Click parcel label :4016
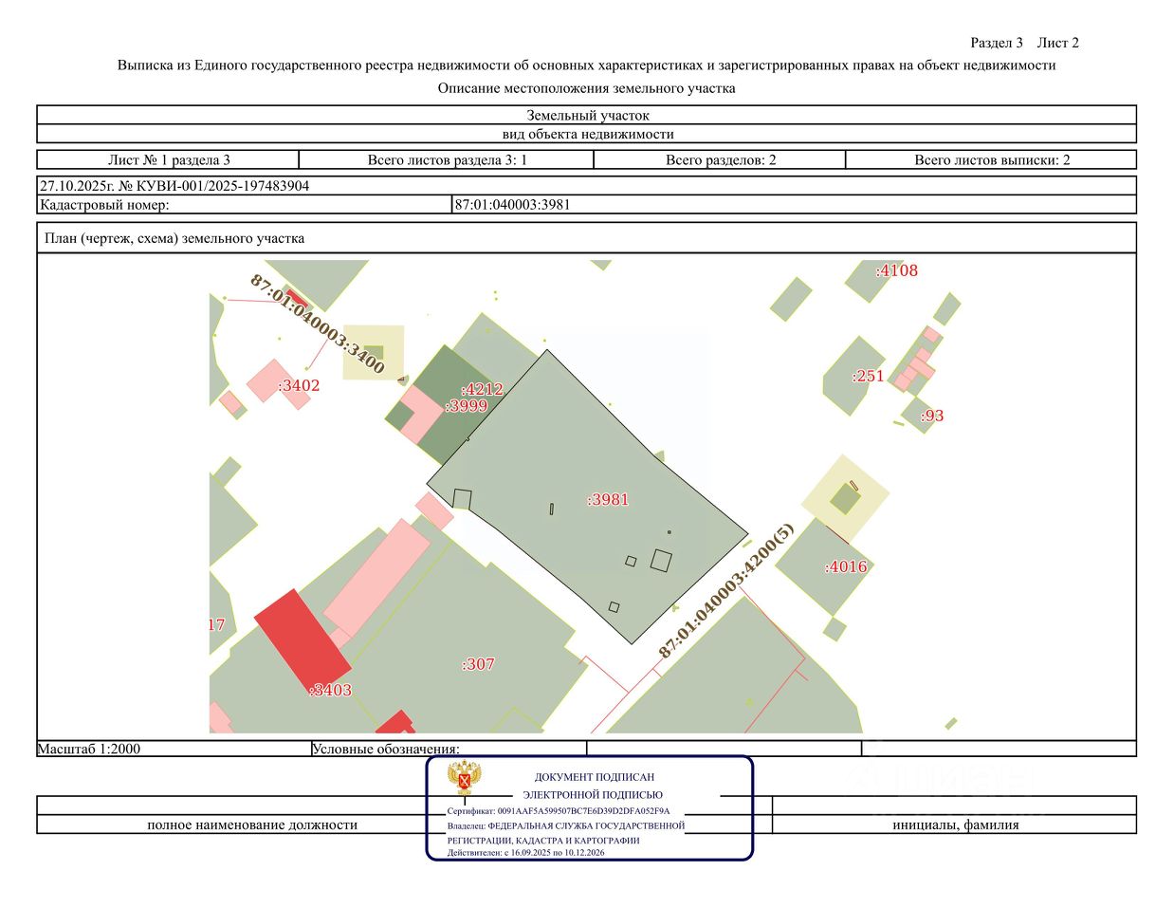 point(846,566)
